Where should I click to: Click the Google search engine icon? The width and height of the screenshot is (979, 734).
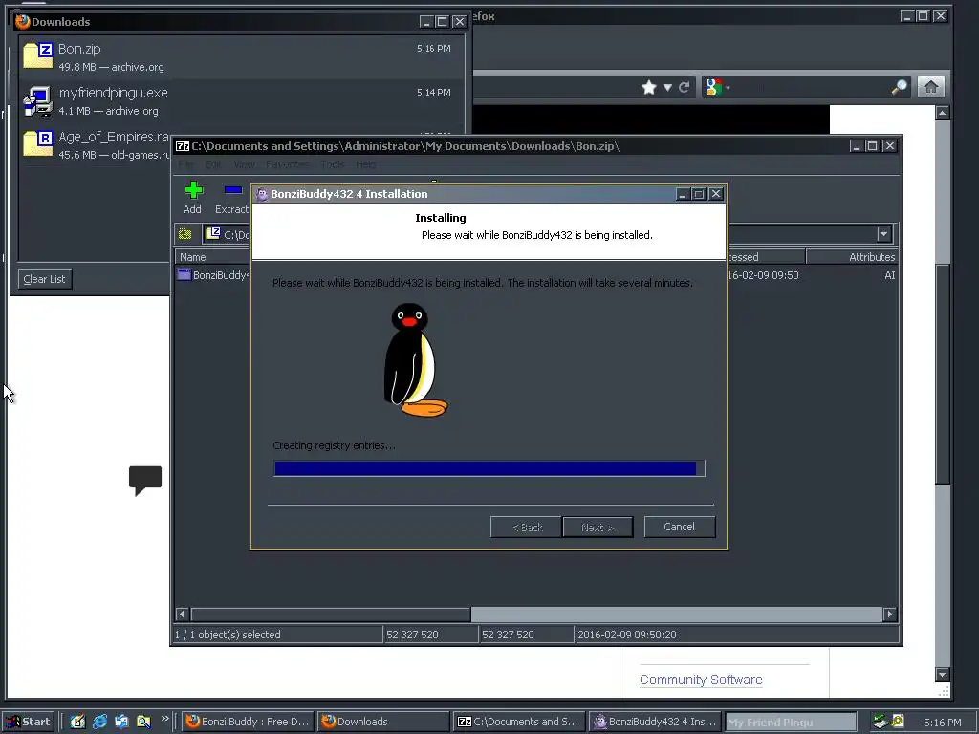[713, 87]
